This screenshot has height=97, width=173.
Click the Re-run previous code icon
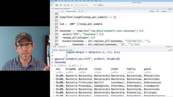coord(157,11)
